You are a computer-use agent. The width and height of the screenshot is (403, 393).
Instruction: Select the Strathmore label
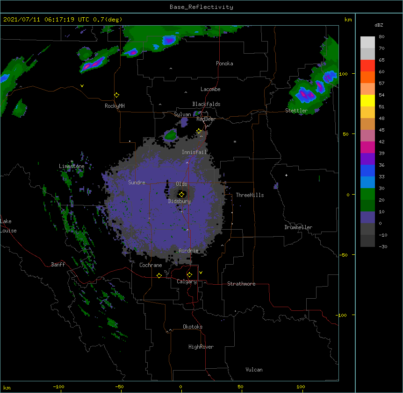pos(241,284)
